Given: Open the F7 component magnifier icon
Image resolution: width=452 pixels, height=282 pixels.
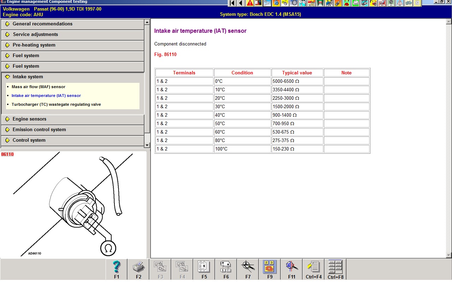Looking at the screenshot, I should (x=248, y=269).
